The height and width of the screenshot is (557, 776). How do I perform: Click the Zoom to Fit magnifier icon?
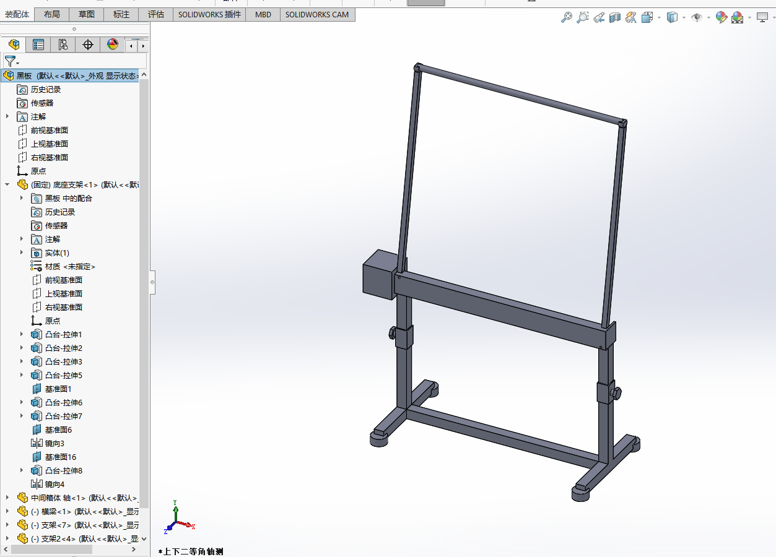(567, 18)
